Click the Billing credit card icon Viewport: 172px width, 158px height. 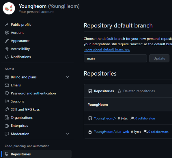7,77
